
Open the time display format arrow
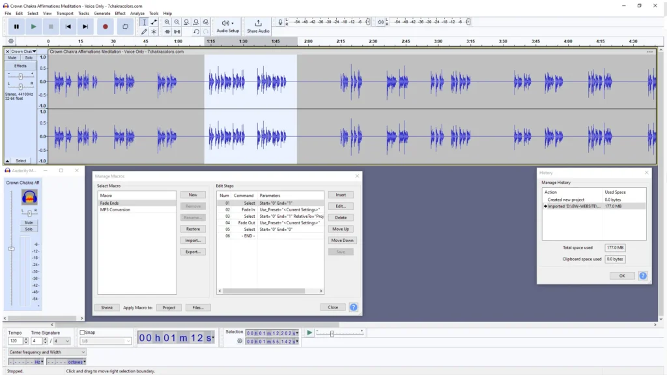213,338
